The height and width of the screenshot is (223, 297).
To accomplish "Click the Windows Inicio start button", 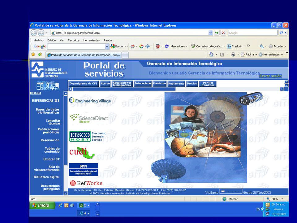I will [x=42, y=205].
